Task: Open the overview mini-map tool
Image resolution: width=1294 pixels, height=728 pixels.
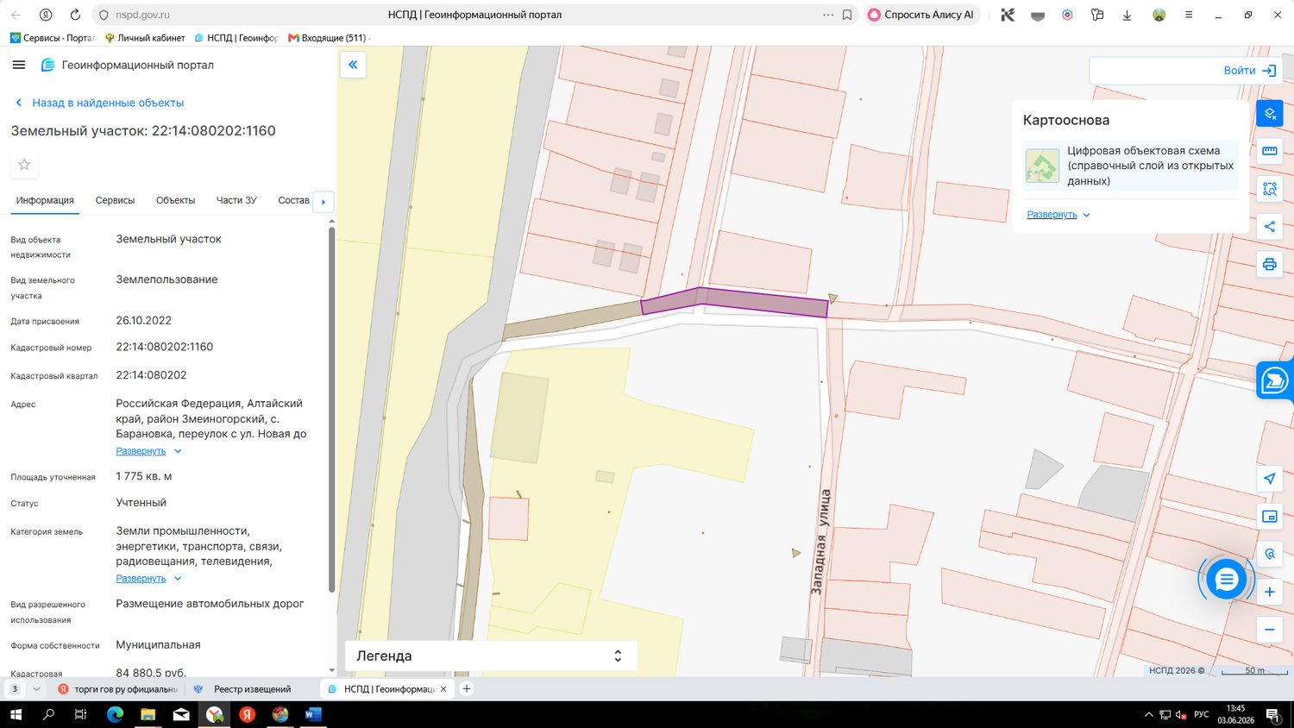Action: pyautogui.click(x=1270, y=517)
